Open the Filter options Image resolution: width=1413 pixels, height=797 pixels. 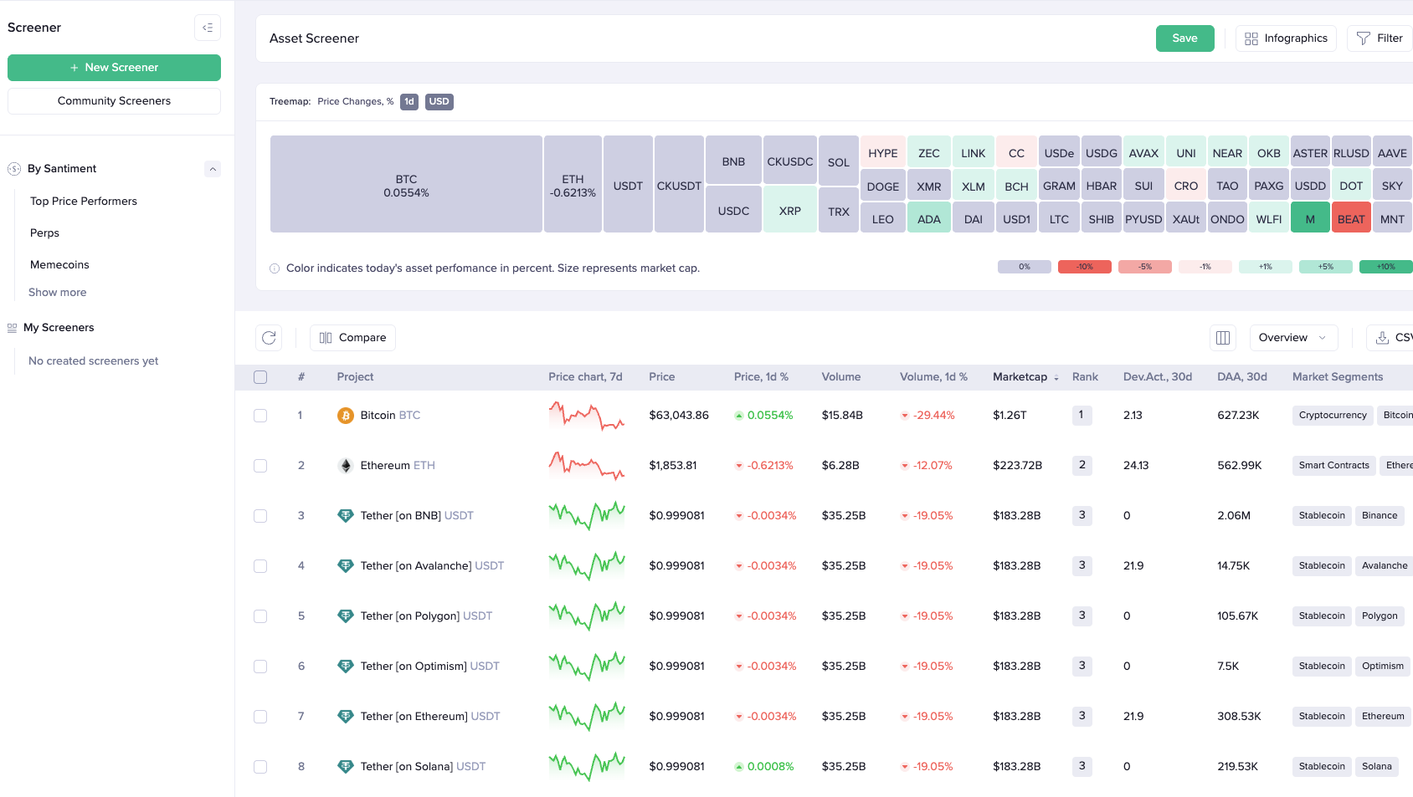click(1380, 38)
